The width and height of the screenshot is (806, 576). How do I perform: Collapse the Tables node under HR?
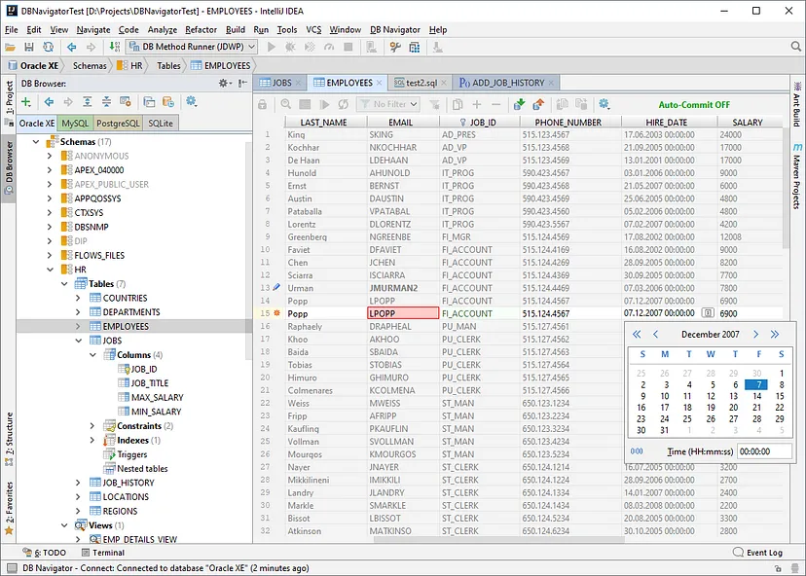point(64,284)
